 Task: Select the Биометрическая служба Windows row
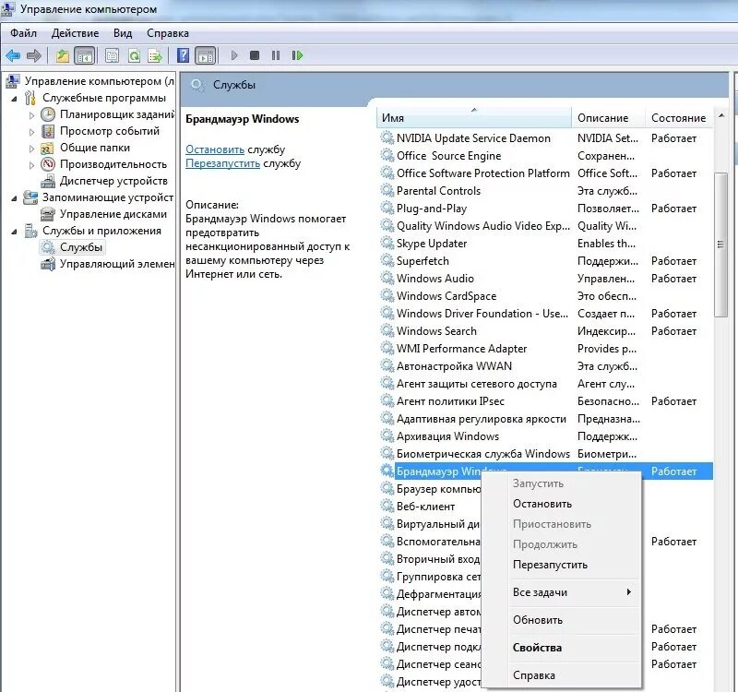click(545, 454)
